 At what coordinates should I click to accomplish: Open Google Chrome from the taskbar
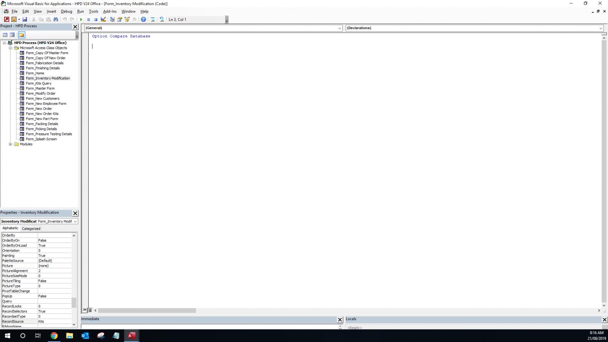tap(54, 336)
